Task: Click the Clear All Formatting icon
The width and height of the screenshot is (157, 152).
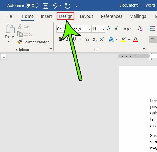Action: (x=140, y=29)
